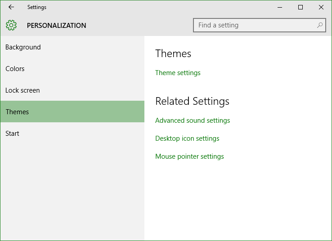
Task: Select the Themes sidebar item
Action: click(x=72, y=112)
